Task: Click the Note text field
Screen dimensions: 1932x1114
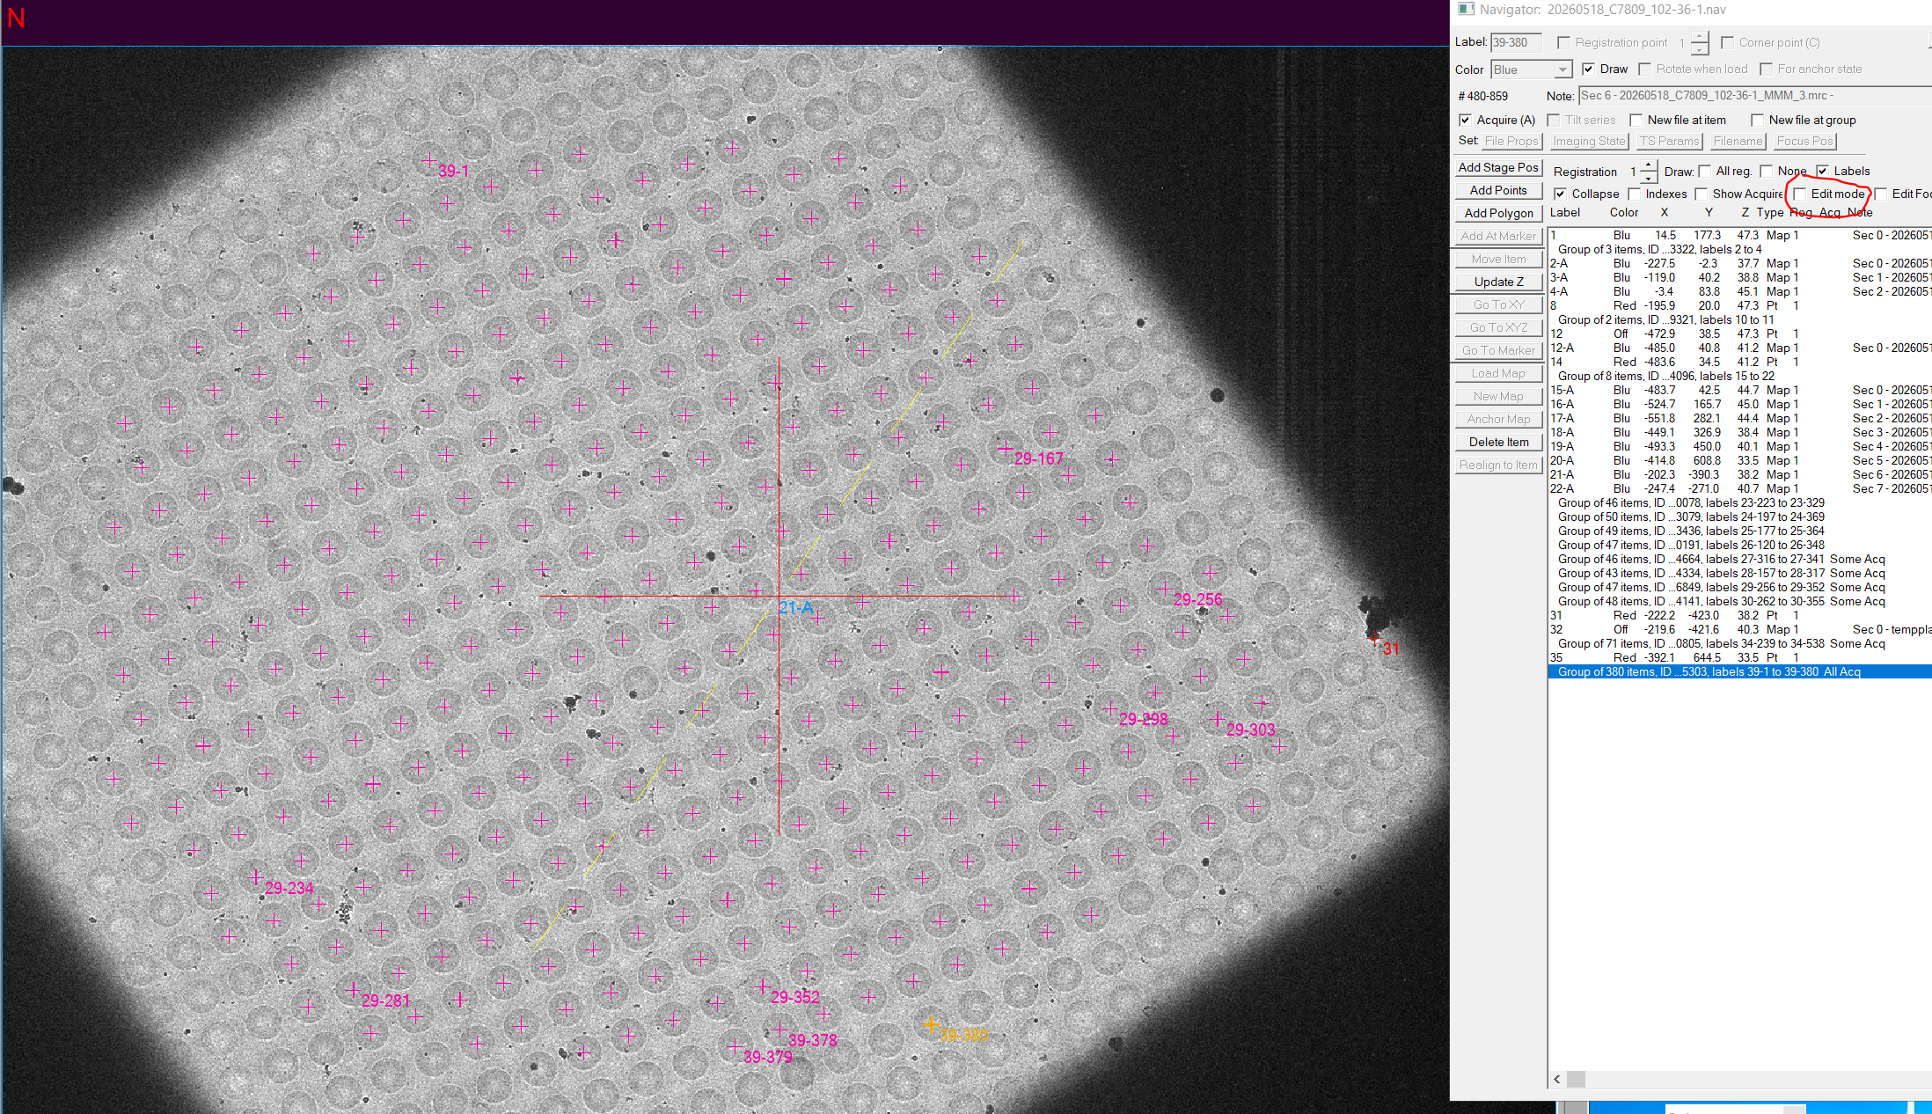Action: click(1754, 96)
